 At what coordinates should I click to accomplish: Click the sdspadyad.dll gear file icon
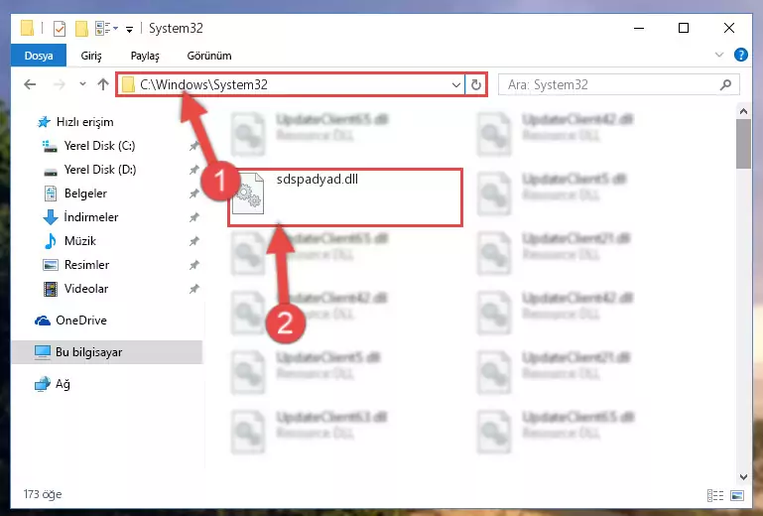248,193
